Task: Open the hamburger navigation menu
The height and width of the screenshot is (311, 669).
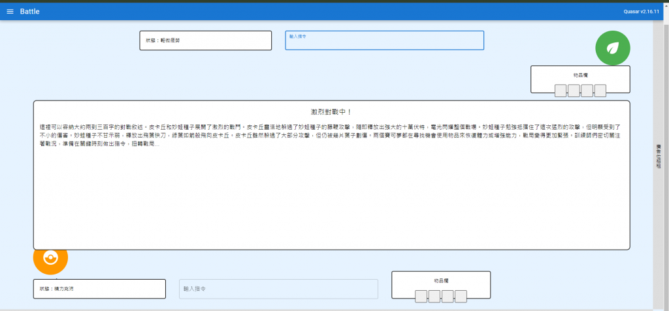Action: point(10,12)
